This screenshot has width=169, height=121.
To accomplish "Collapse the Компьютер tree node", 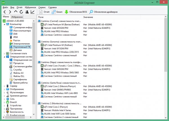I will coord(5,24).
